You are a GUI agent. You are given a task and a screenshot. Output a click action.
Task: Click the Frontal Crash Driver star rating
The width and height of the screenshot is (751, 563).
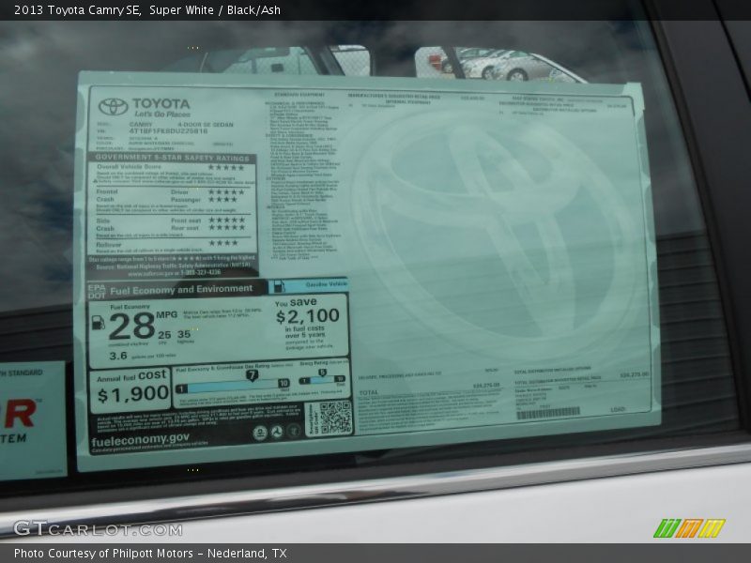tap(226, 192)
